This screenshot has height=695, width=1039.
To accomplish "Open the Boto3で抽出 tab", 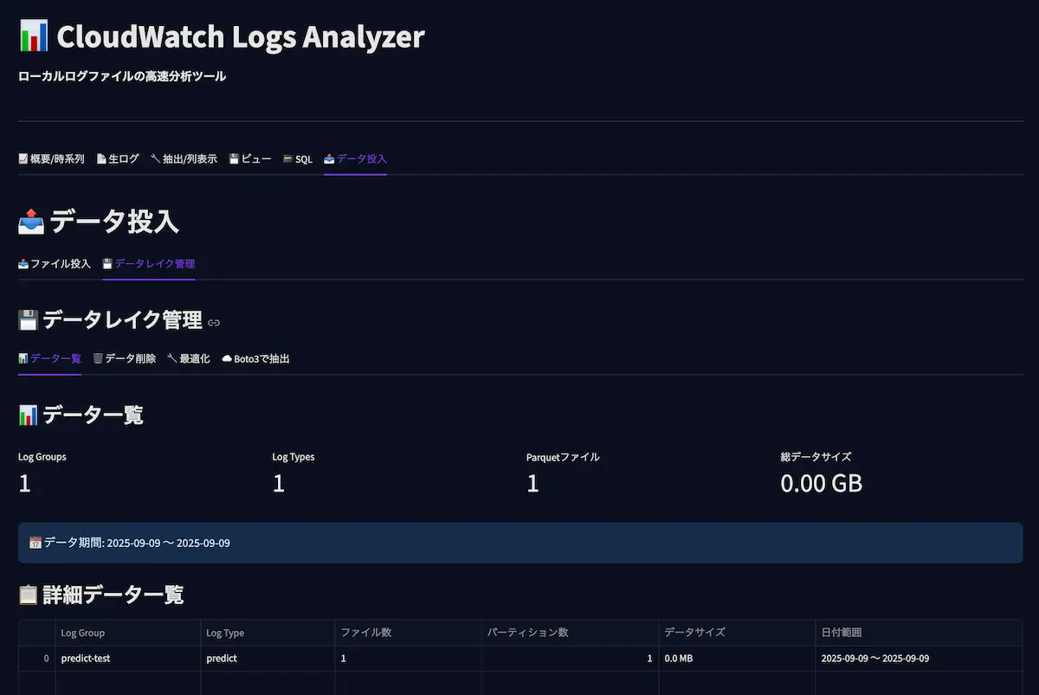I will (256, 358).
